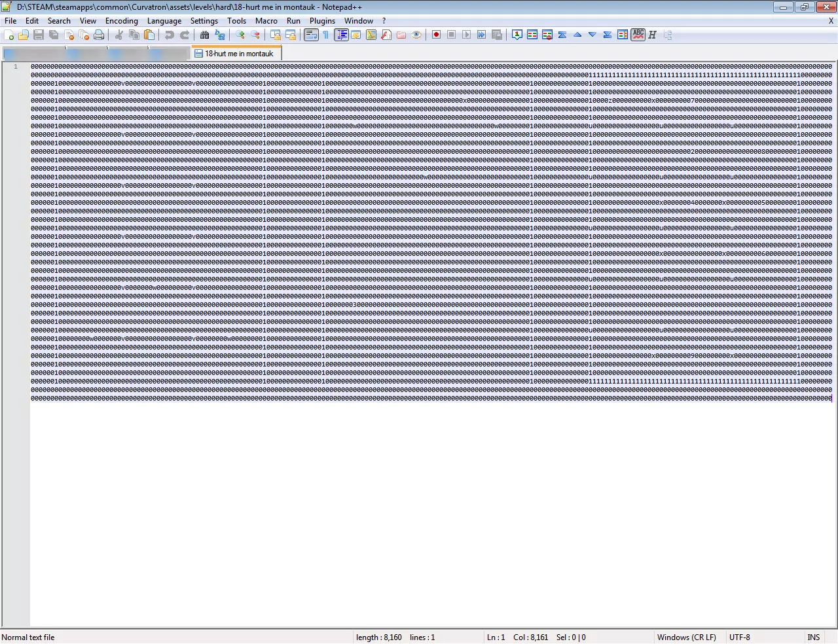838x644 pixels.
Task: Go to previous difference with up arrow
Action: (x=577, y=35)
